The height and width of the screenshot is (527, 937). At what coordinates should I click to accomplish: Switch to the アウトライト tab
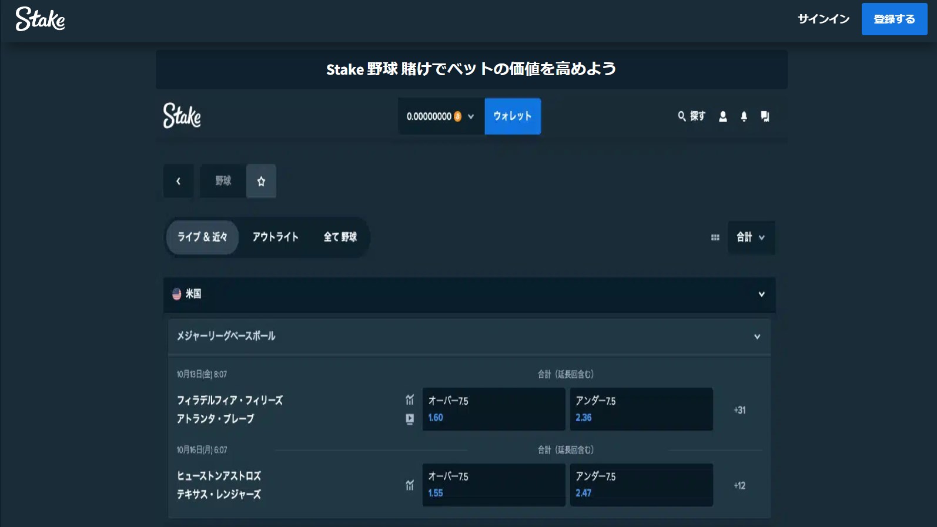(x=275, y=237)
